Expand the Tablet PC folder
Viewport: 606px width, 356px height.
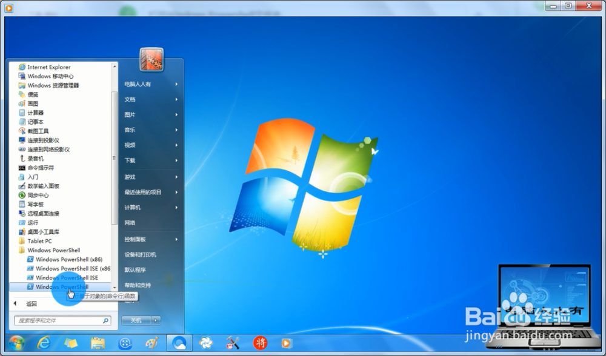click(35, 241)
